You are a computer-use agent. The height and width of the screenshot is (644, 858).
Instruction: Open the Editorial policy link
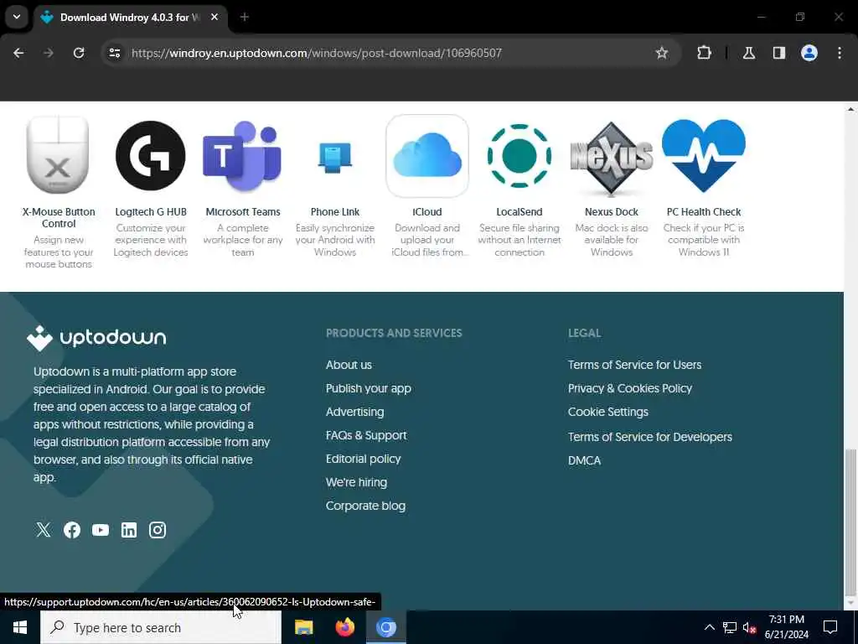pyautogui.click(x=363, y=459)
